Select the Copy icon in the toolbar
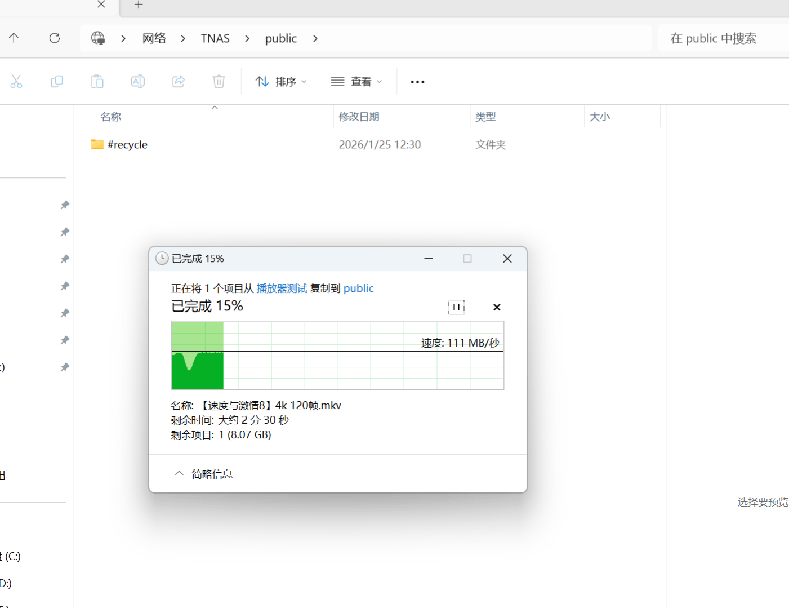This screenshot has width=789, height=608. click(56, 81)
